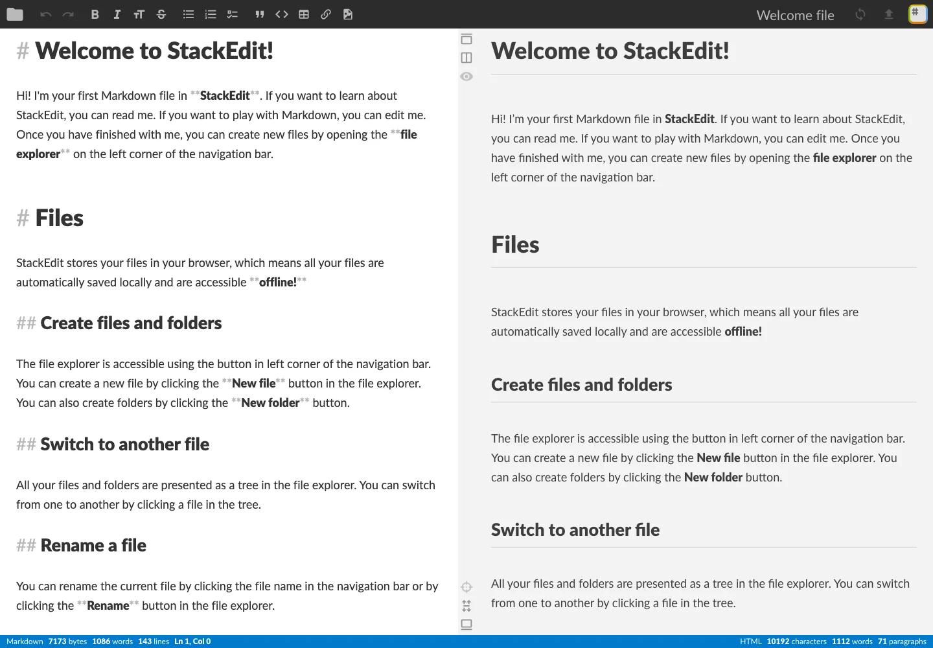This screenshot has height=648, width=933.
Task: Click '1086 words' in status bar
Action: click(112, 642)
